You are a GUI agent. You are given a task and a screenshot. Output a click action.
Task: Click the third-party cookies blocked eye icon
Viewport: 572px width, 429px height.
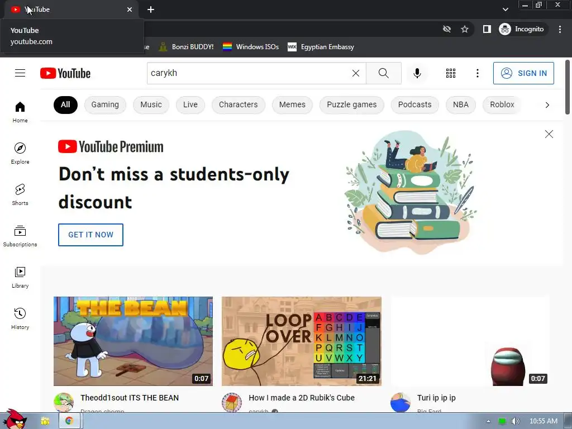click(446, 29)
